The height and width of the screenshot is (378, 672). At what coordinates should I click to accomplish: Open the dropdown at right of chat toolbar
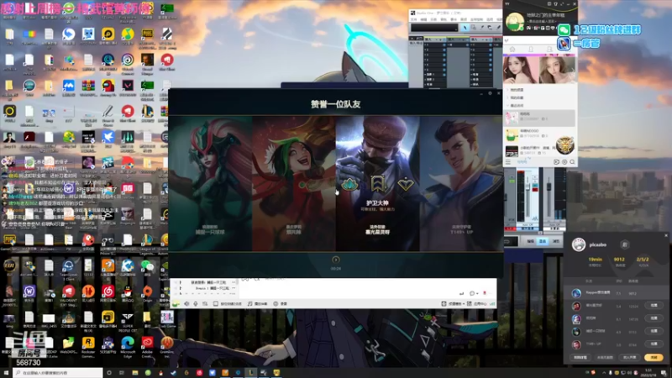(464, 303)
